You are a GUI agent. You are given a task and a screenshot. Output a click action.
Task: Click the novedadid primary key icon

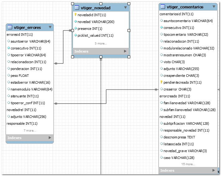click(75, 15)
